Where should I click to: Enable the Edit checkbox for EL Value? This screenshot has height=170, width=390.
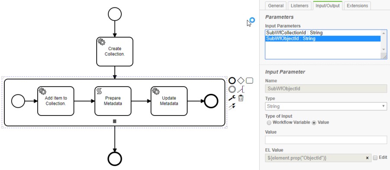pos(375,157)
